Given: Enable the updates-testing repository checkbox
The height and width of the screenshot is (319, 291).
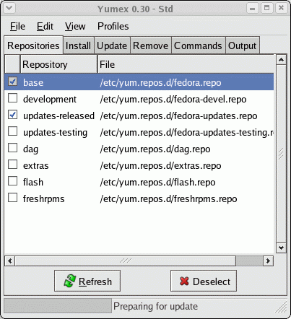Looking at the screenshot, I should click(12, 131).
